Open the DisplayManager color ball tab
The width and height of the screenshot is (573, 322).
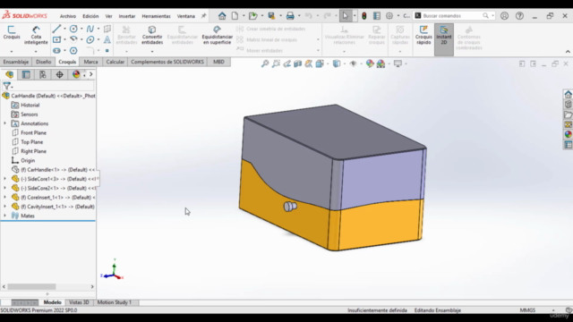pyautogui.click(x=76, y=74)
